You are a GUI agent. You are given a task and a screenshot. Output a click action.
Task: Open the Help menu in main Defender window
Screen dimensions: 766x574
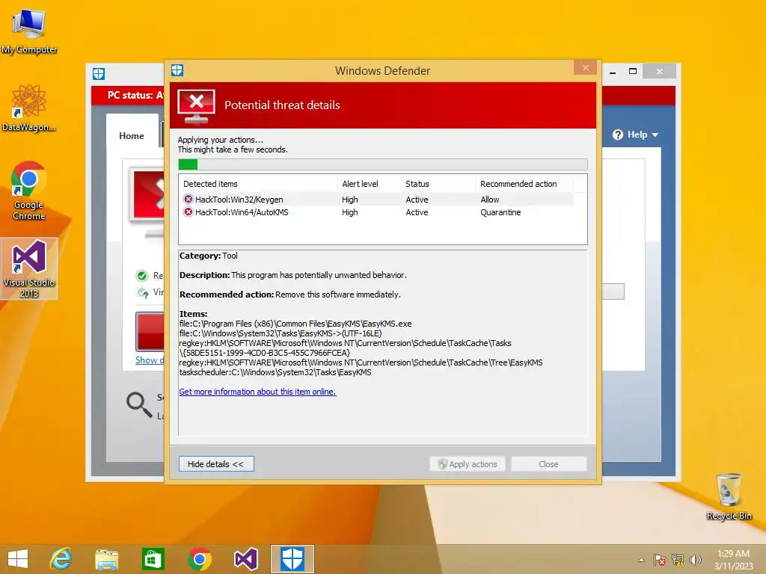[636, 135]
